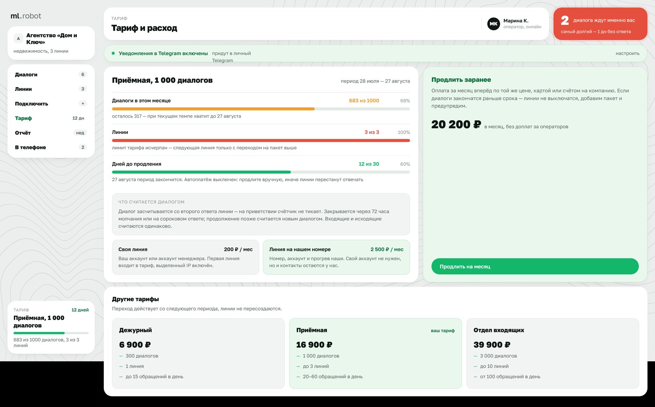Click the red Линии limit progress bar
The width and height of the screenshot is (655, 407).
tap(261, 140)
